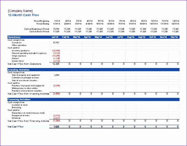This screenshot has width=187, height=146.
Task: Select the Repayment of loans label
Action: click(x=21, y=116)
